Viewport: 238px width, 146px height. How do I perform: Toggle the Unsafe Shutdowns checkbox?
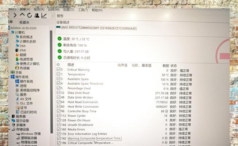(x=59, y=124)
